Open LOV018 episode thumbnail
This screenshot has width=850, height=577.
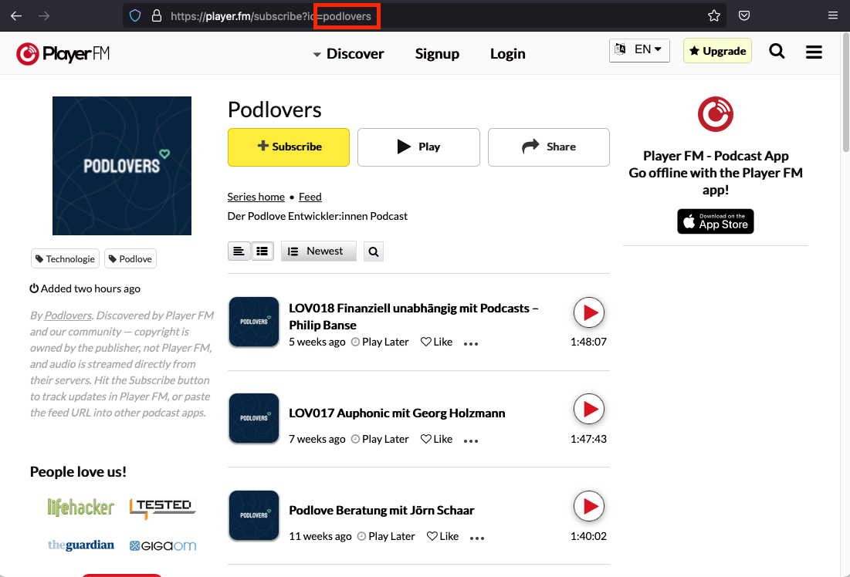pos(254,322)
